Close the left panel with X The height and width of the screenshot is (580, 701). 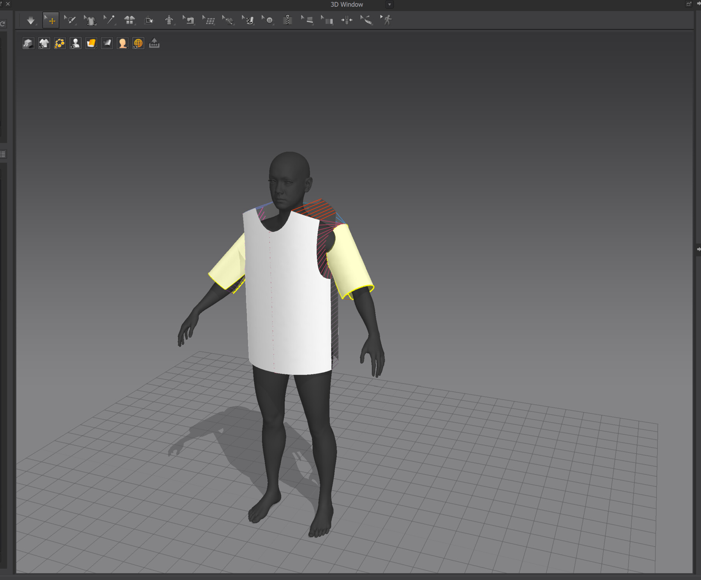pyautogui.click(x=8, y=4)
